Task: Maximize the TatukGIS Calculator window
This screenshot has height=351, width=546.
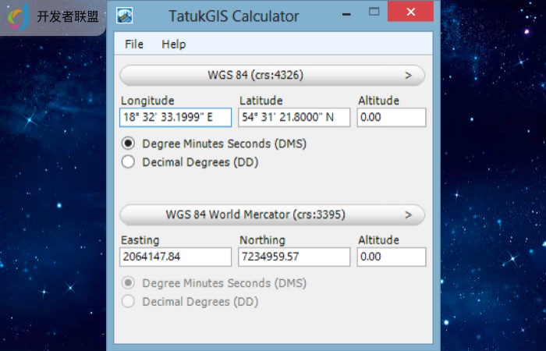Action: (374, 12)
